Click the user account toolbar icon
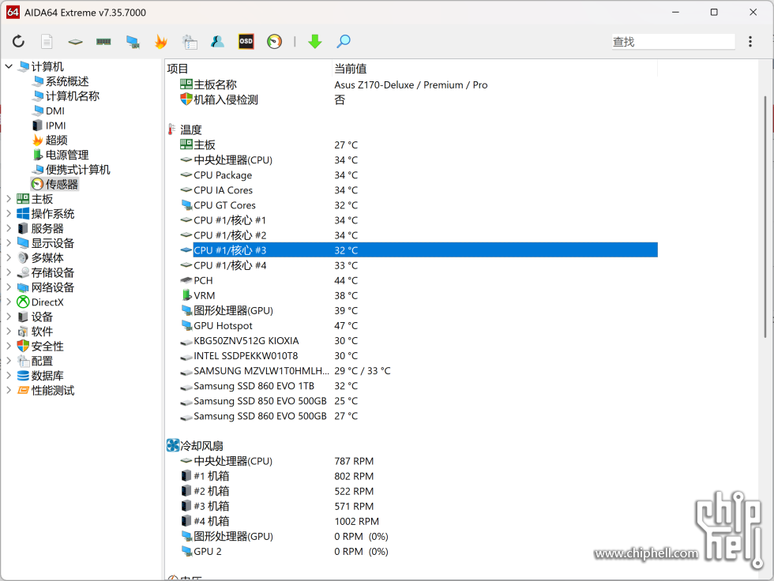This screenshot has height=581, width=774. pyautogui.click(x=217, y=41)
